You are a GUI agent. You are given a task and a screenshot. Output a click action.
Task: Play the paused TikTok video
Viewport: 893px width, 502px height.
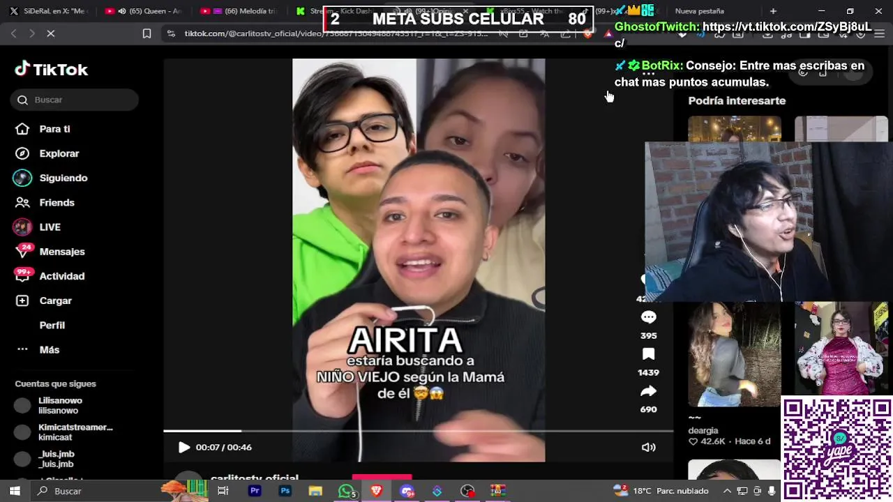pos(183,447)
